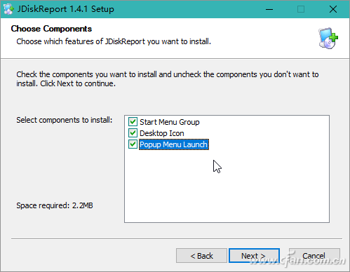Click the Check the components instruction text

pyautogui.click(x=168, y=79)
